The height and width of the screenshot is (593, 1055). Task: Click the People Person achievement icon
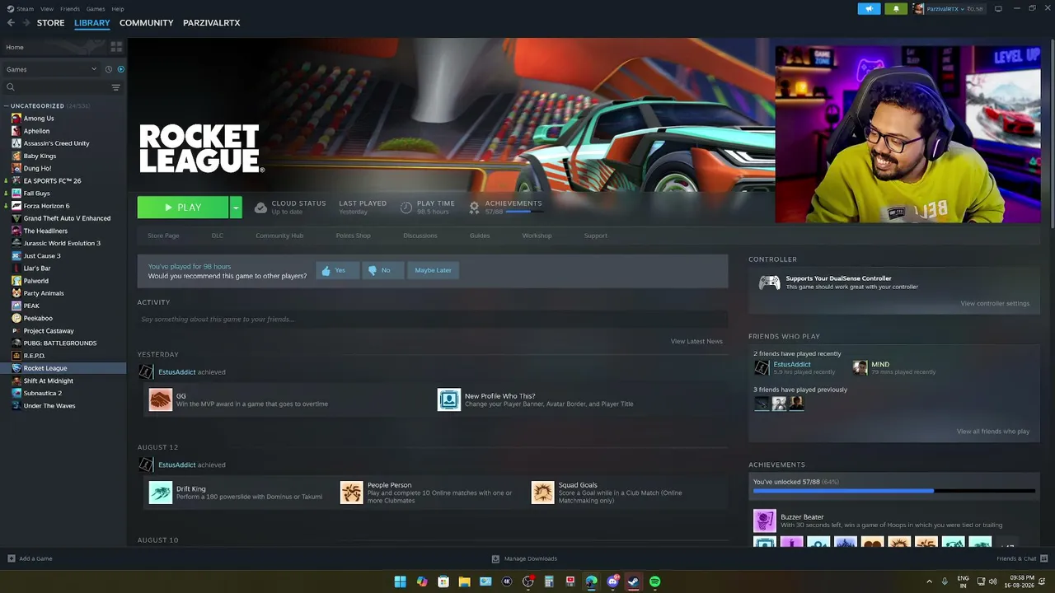coord(352,493)
